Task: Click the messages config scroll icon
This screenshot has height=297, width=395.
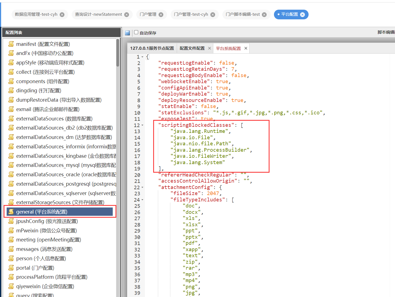Action: (11, 249)
